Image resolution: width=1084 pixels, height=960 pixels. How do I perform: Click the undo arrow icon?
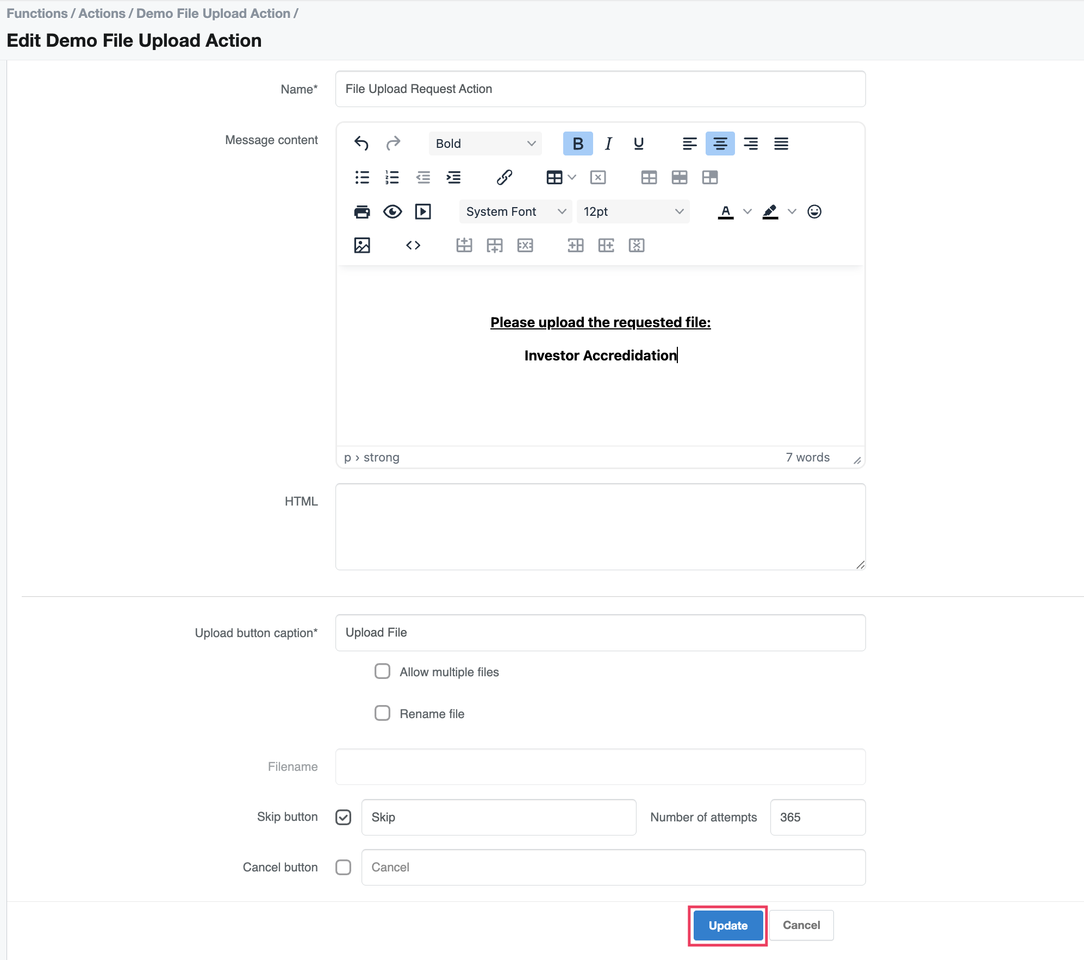pos(362,144)
